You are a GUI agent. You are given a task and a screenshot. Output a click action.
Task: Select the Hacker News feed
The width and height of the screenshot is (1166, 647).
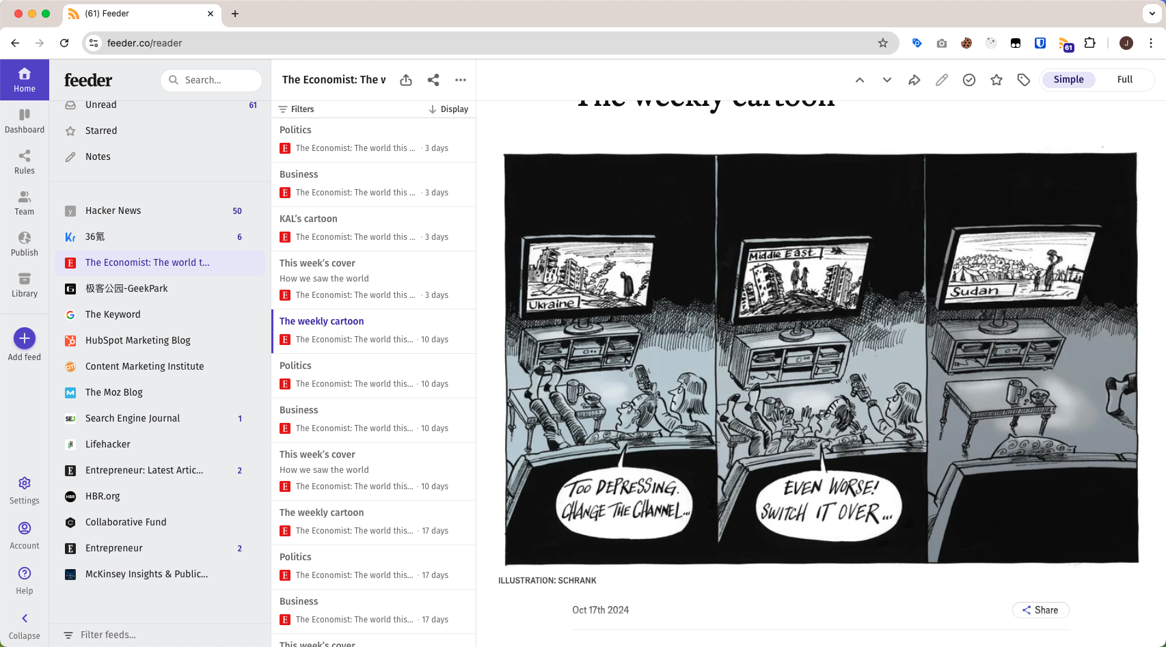160,210
